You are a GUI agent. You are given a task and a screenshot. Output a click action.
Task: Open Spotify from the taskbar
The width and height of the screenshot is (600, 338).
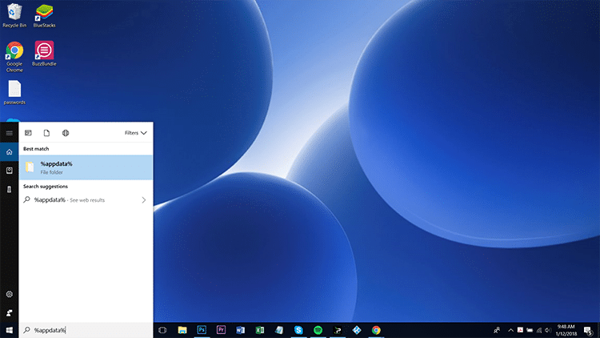click(318, 330)
